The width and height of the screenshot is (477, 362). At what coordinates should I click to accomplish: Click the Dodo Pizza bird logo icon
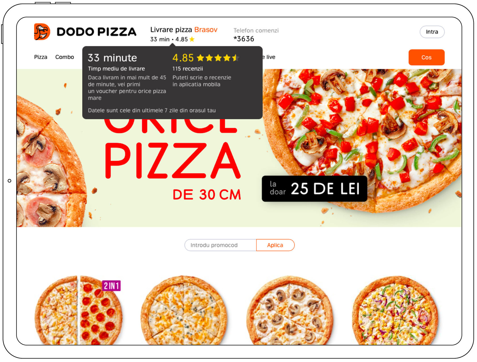click(x=42, y=32)
